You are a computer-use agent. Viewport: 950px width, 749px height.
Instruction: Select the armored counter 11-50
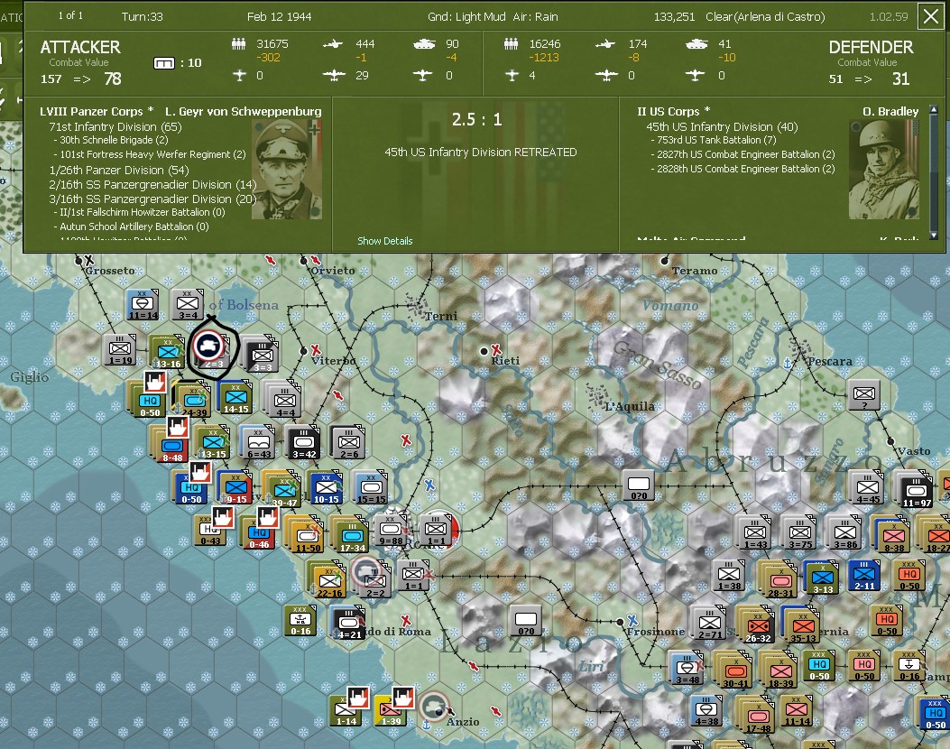pos(307,537)
